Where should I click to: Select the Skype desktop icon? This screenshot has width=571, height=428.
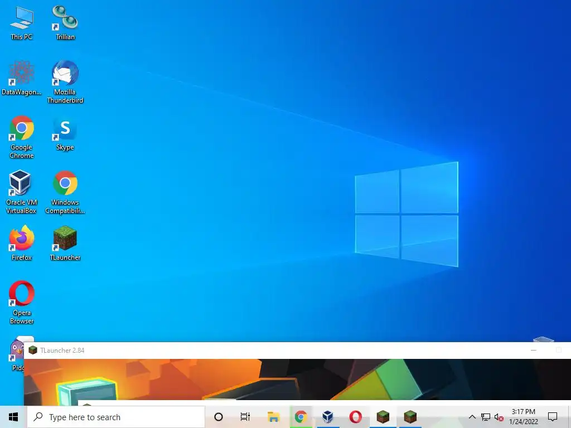click(x=65, y=134)
